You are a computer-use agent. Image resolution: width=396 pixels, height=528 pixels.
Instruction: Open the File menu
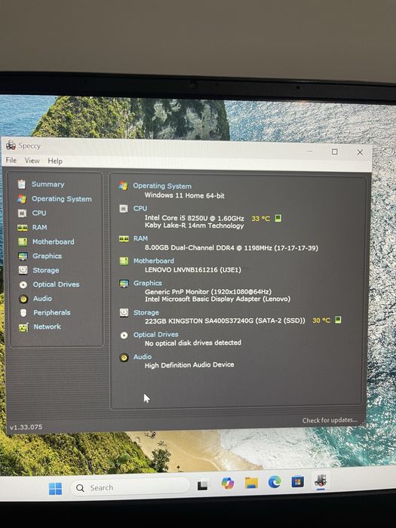tap(11, 160)
